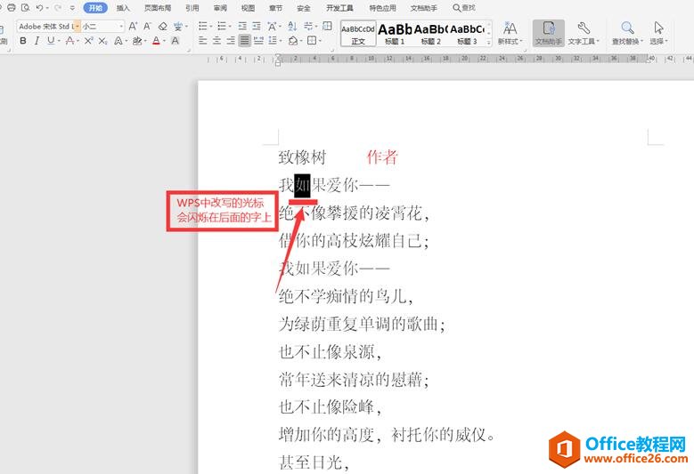Center align text
Screen dimensions: 694x474
pos(216,41)
